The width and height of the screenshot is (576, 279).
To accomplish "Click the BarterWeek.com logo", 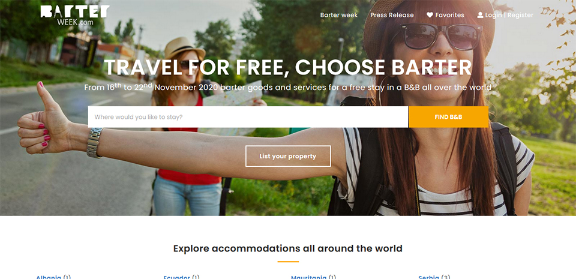I will (75, 16).
